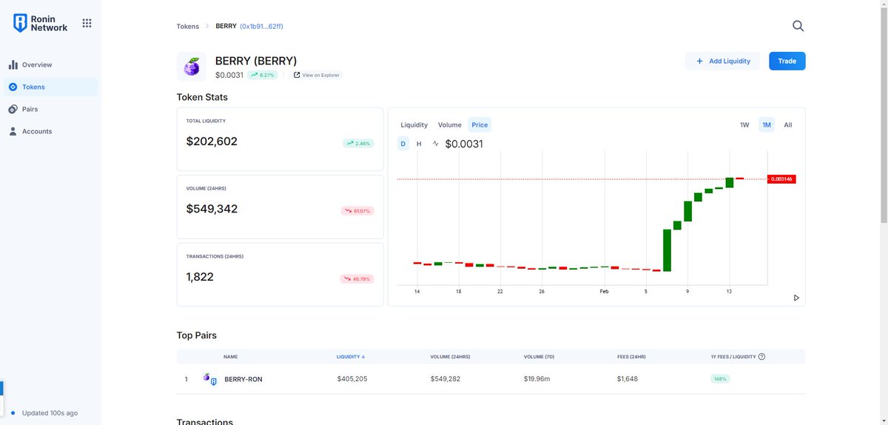Click the large green candle near Feb 7
Screen dimensions: 888x425
667,250
